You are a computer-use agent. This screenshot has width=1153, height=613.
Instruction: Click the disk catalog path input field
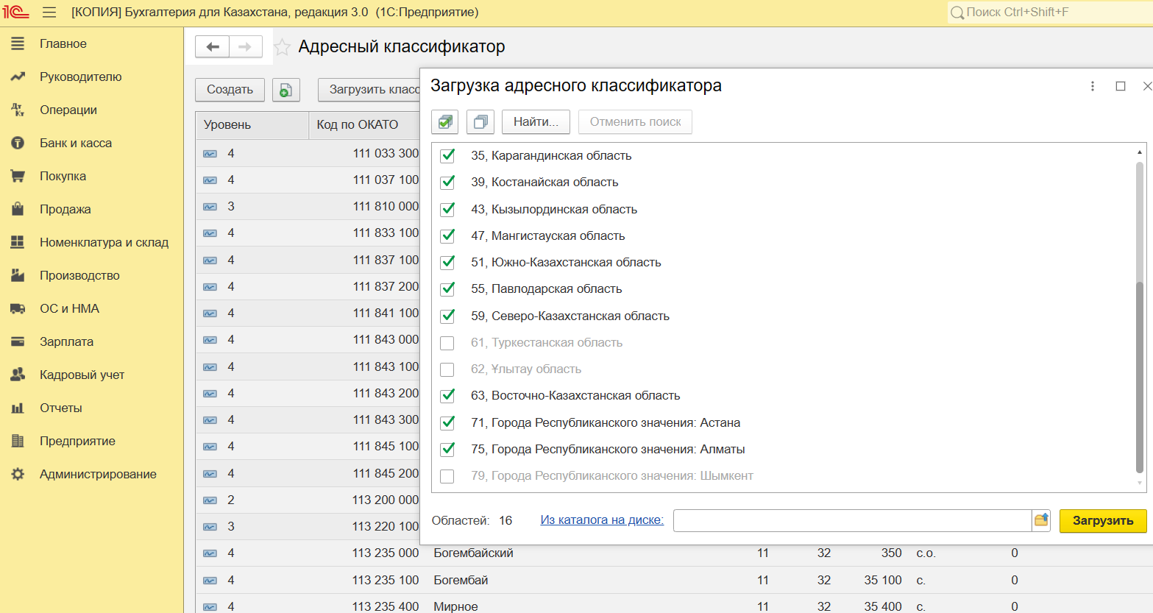coord(851,520)
